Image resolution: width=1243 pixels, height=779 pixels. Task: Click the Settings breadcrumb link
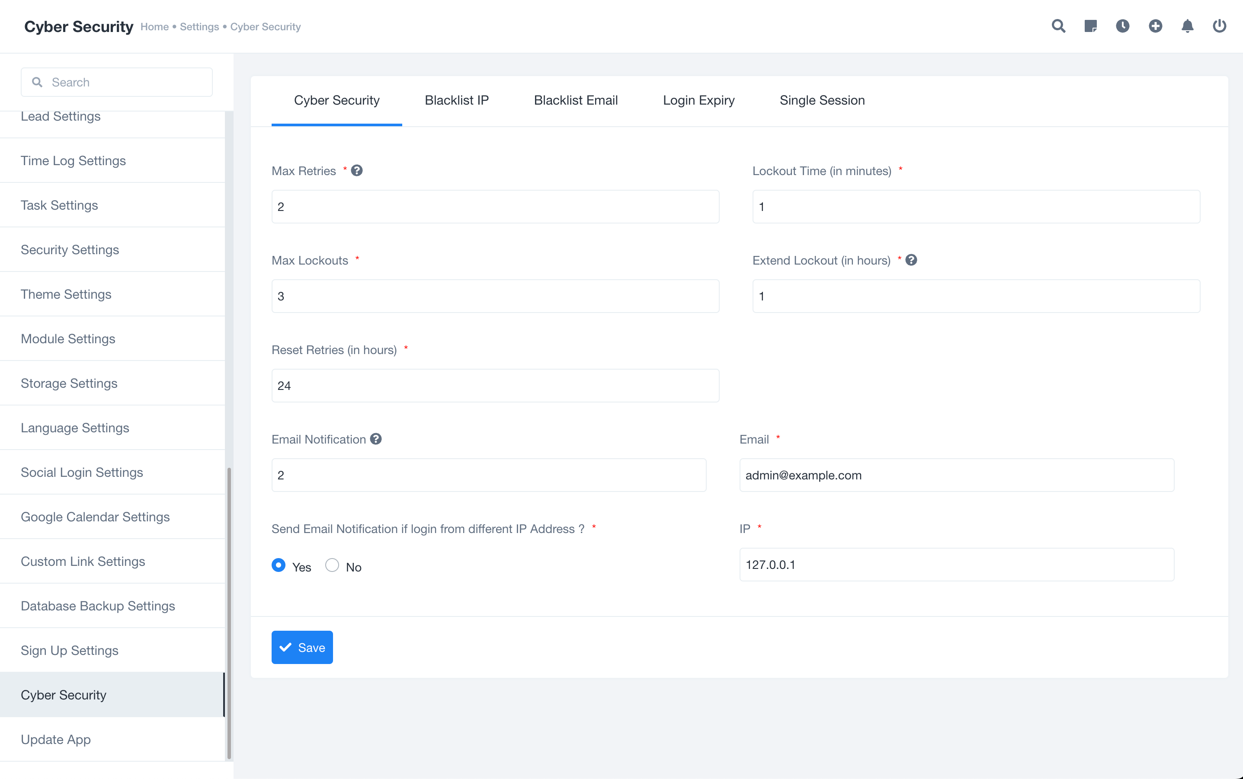click(199, 27)
